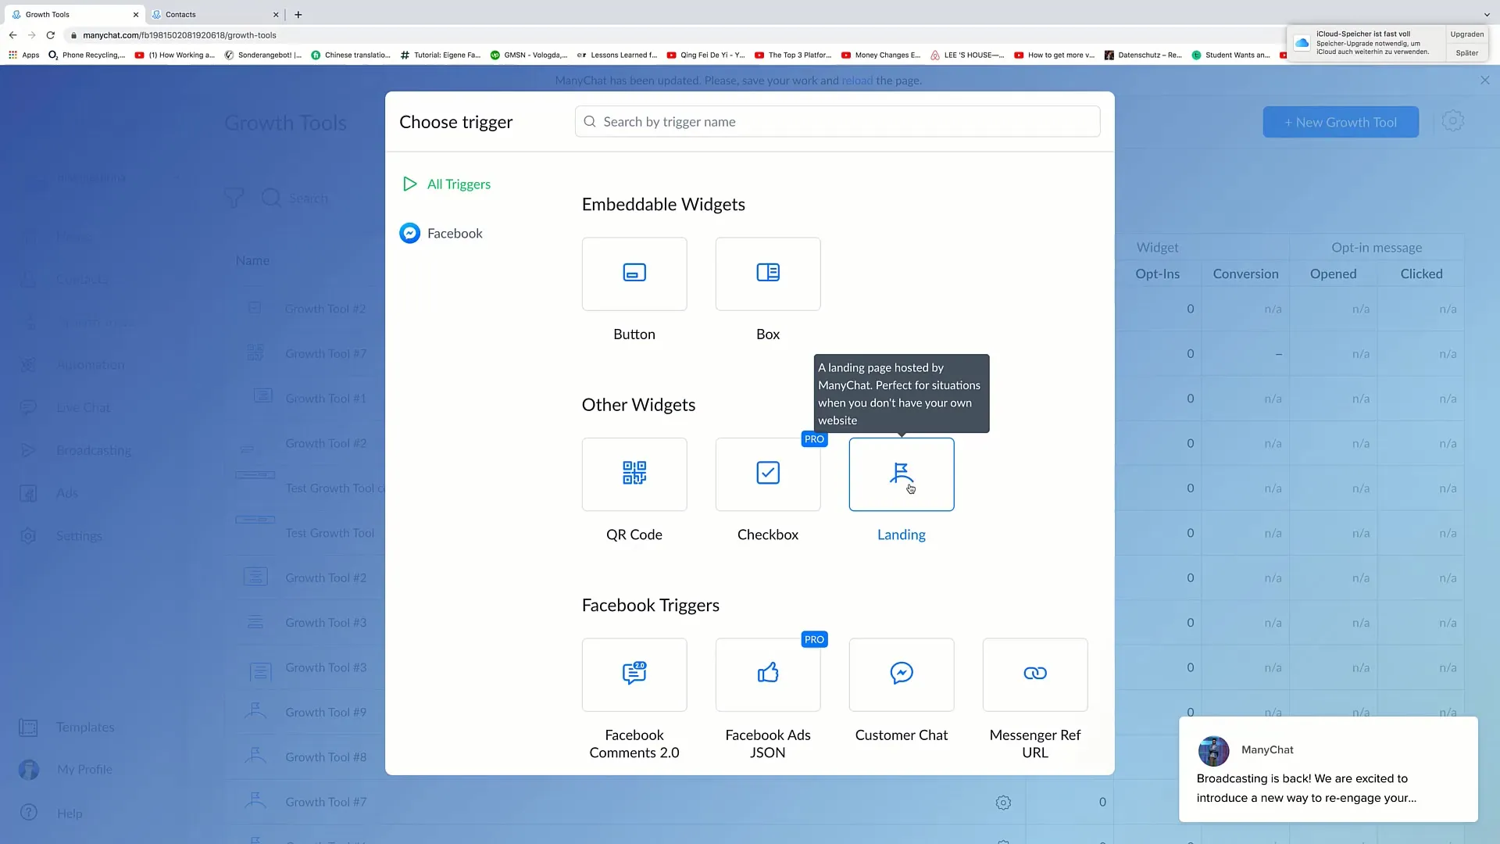Click the Clicked column header
The height and width of the screenshot is (844, 1500).
[x=1421, y=274]
